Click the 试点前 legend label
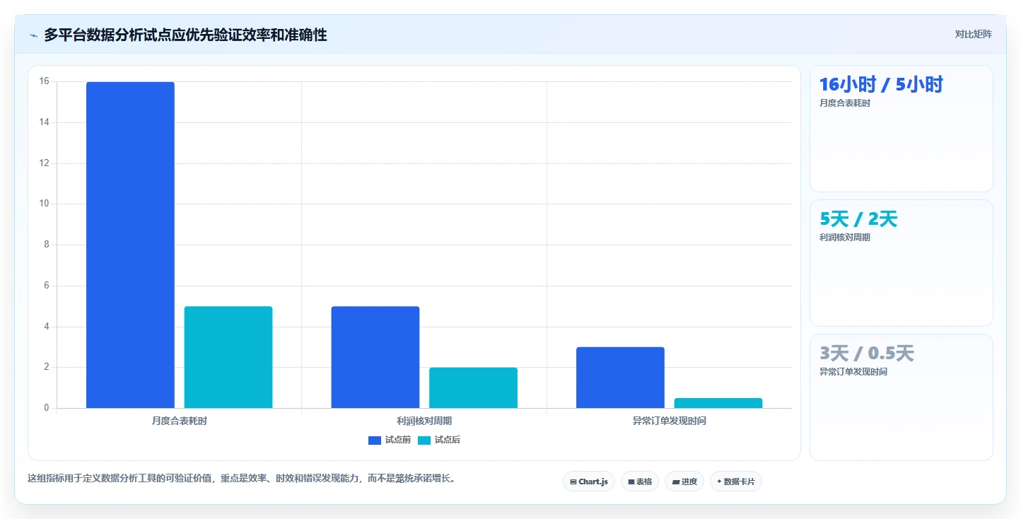Viewport: 1021px width, 519px height. click(398, 440)
